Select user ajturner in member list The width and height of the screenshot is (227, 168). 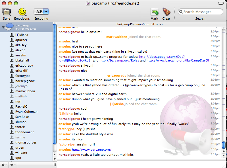coord(21,40)
